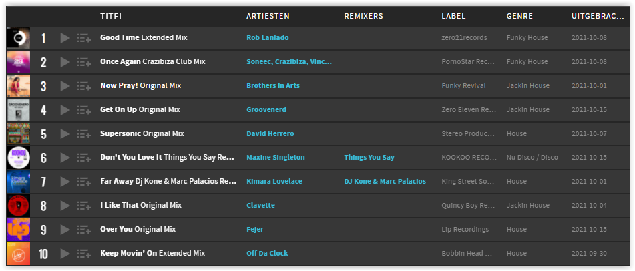Image resolution: width=635 pixels, height=271 pixels.
Task: Add I Like That to queue
Action: click(x=84, y=206)
